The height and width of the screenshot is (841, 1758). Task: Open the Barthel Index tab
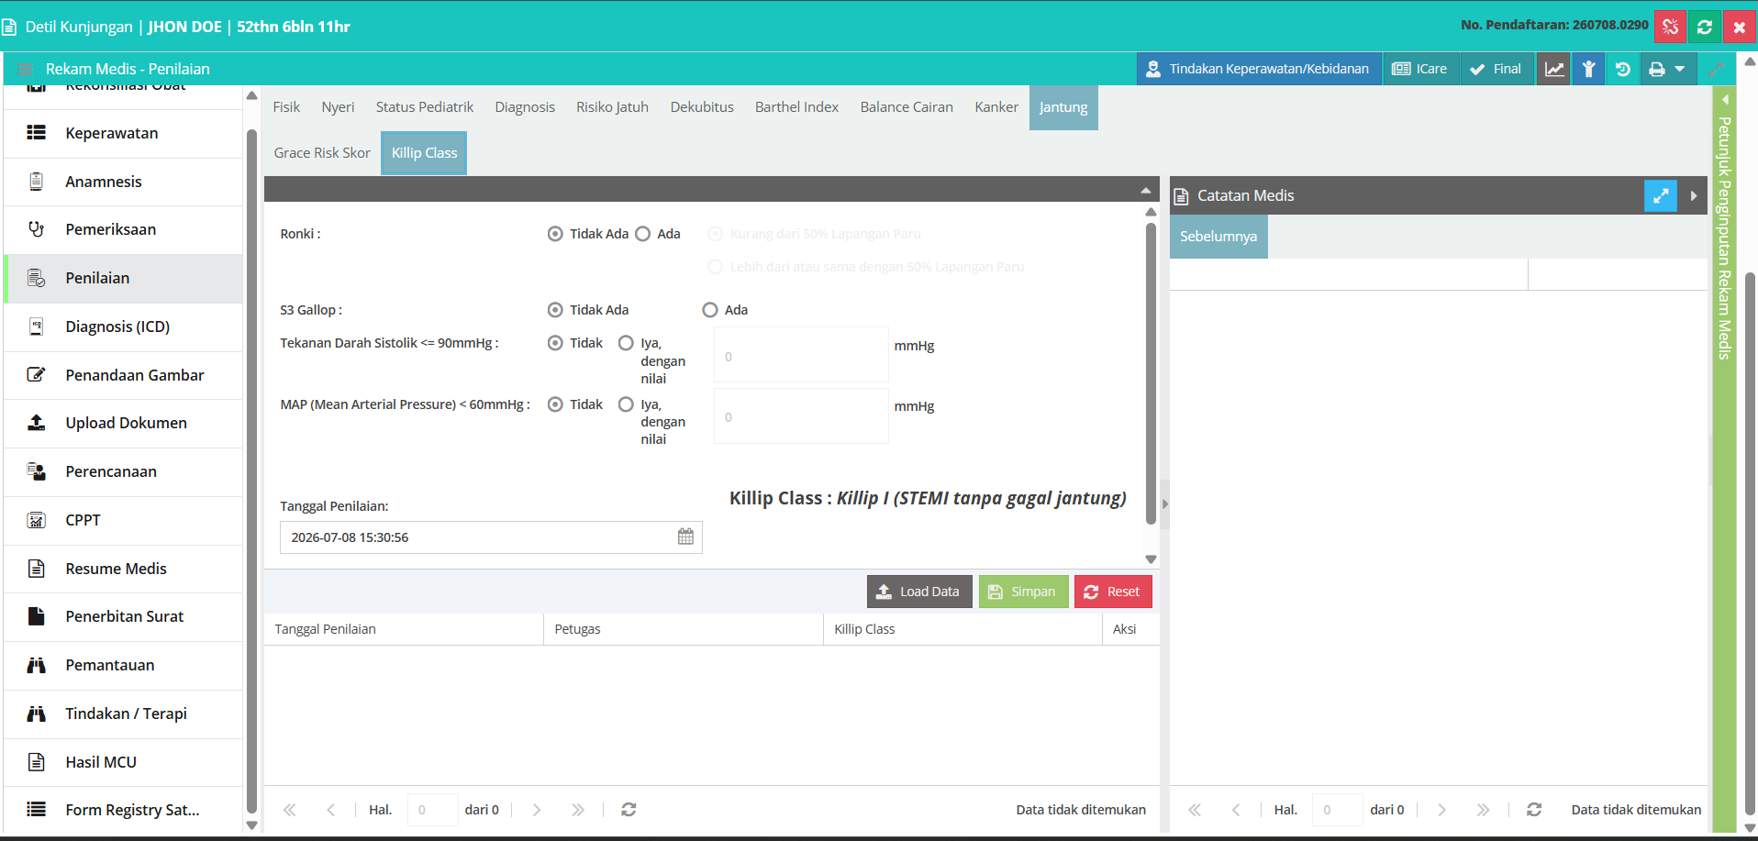click(796, 107)
